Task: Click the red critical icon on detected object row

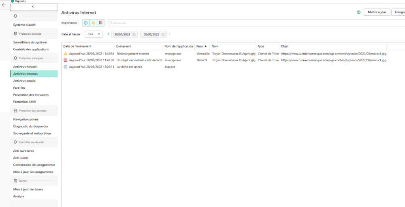Action: pos(65,60)
